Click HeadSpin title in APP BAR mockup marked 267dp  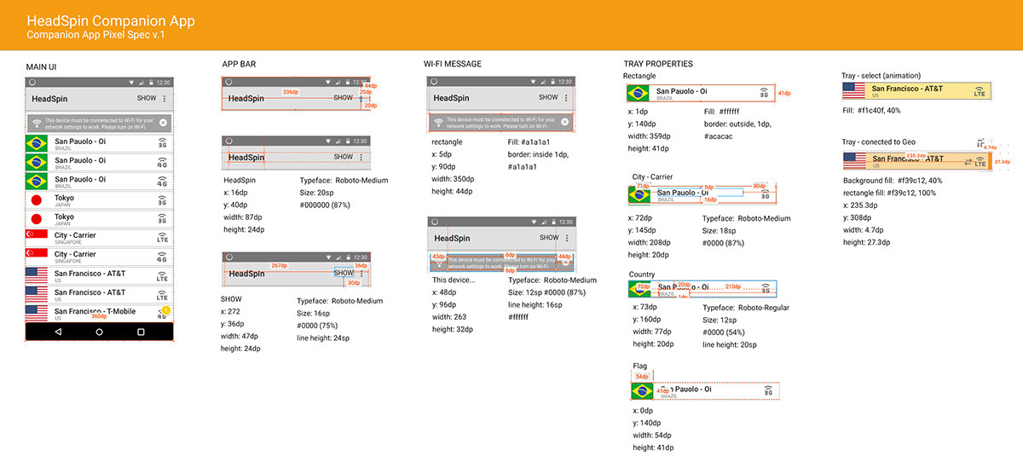[246, 274]
